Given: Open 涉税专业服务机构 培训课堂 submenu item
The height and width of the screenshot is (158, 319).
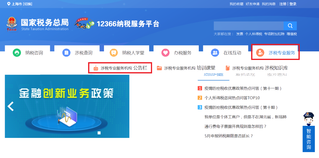Looking at the screenshot, I should coord(186,68).
